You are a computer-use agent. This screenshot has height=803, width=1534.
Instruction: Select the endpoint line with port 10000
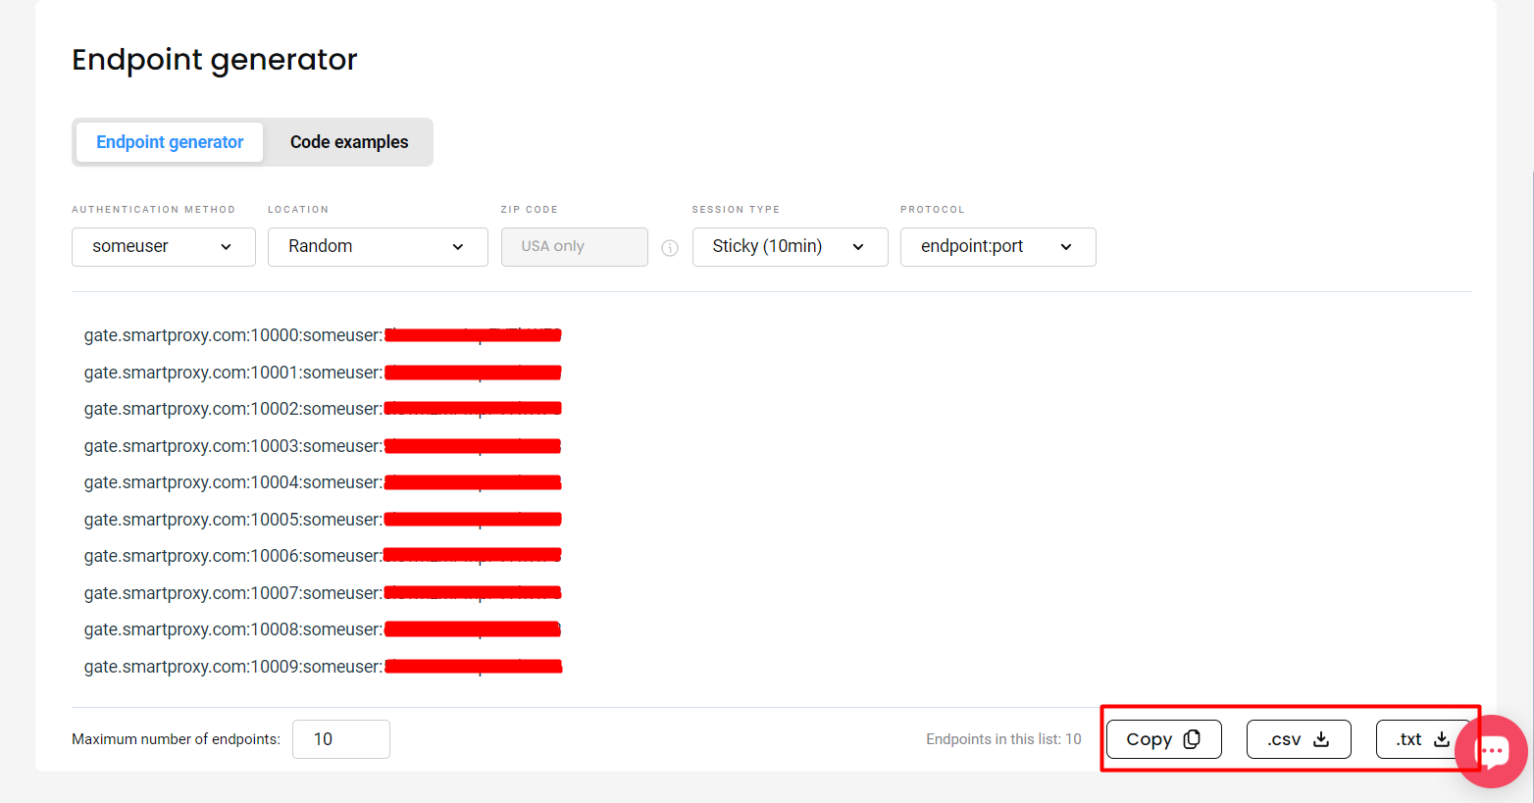pyautogui.click(x=323, y=335)
